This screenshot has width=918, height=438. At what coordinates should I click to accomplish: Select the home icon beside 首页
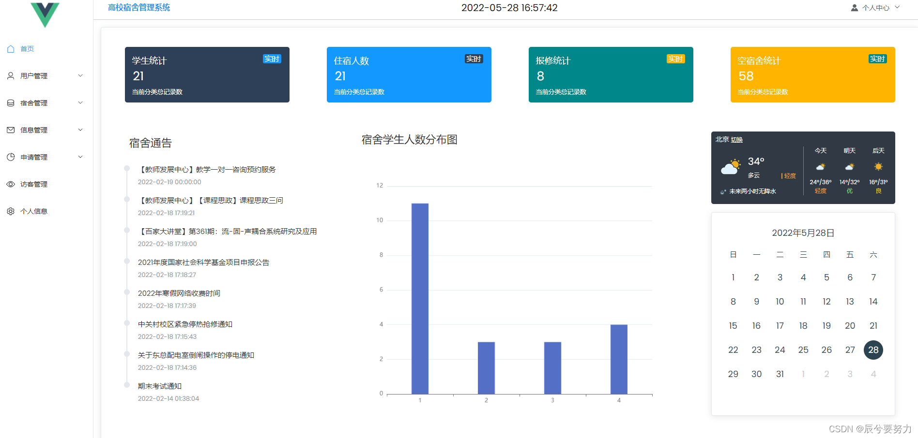[11, 48]
